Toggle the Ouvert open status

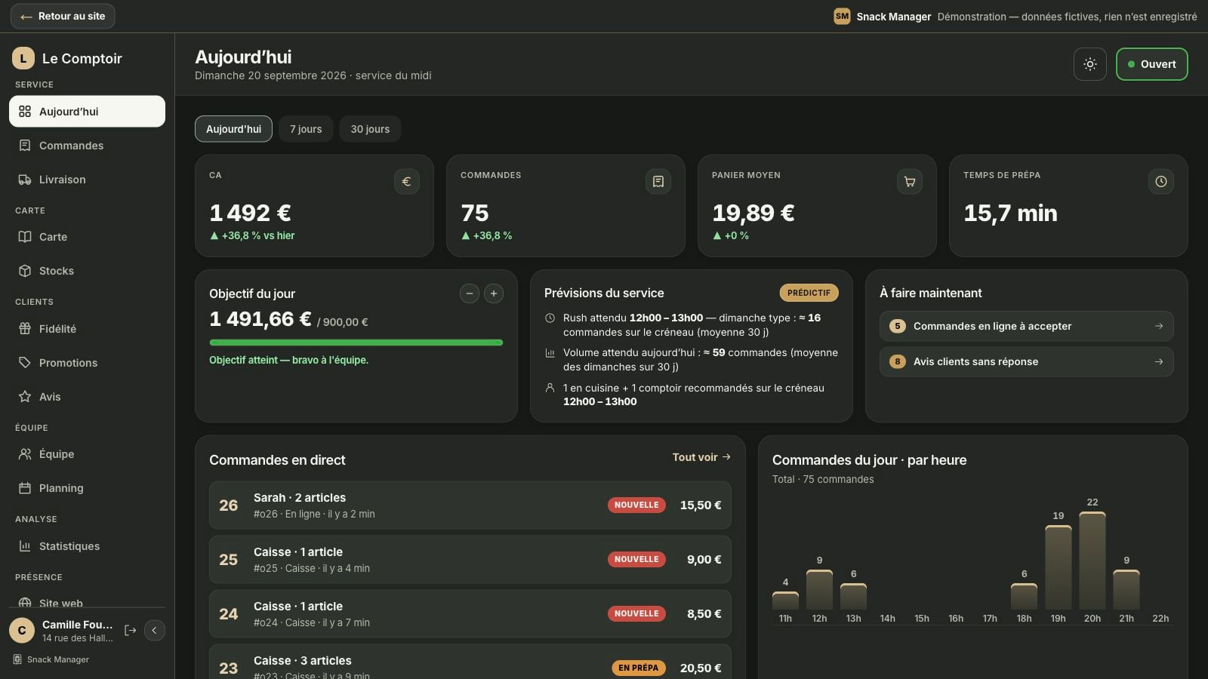[1151, 64]
